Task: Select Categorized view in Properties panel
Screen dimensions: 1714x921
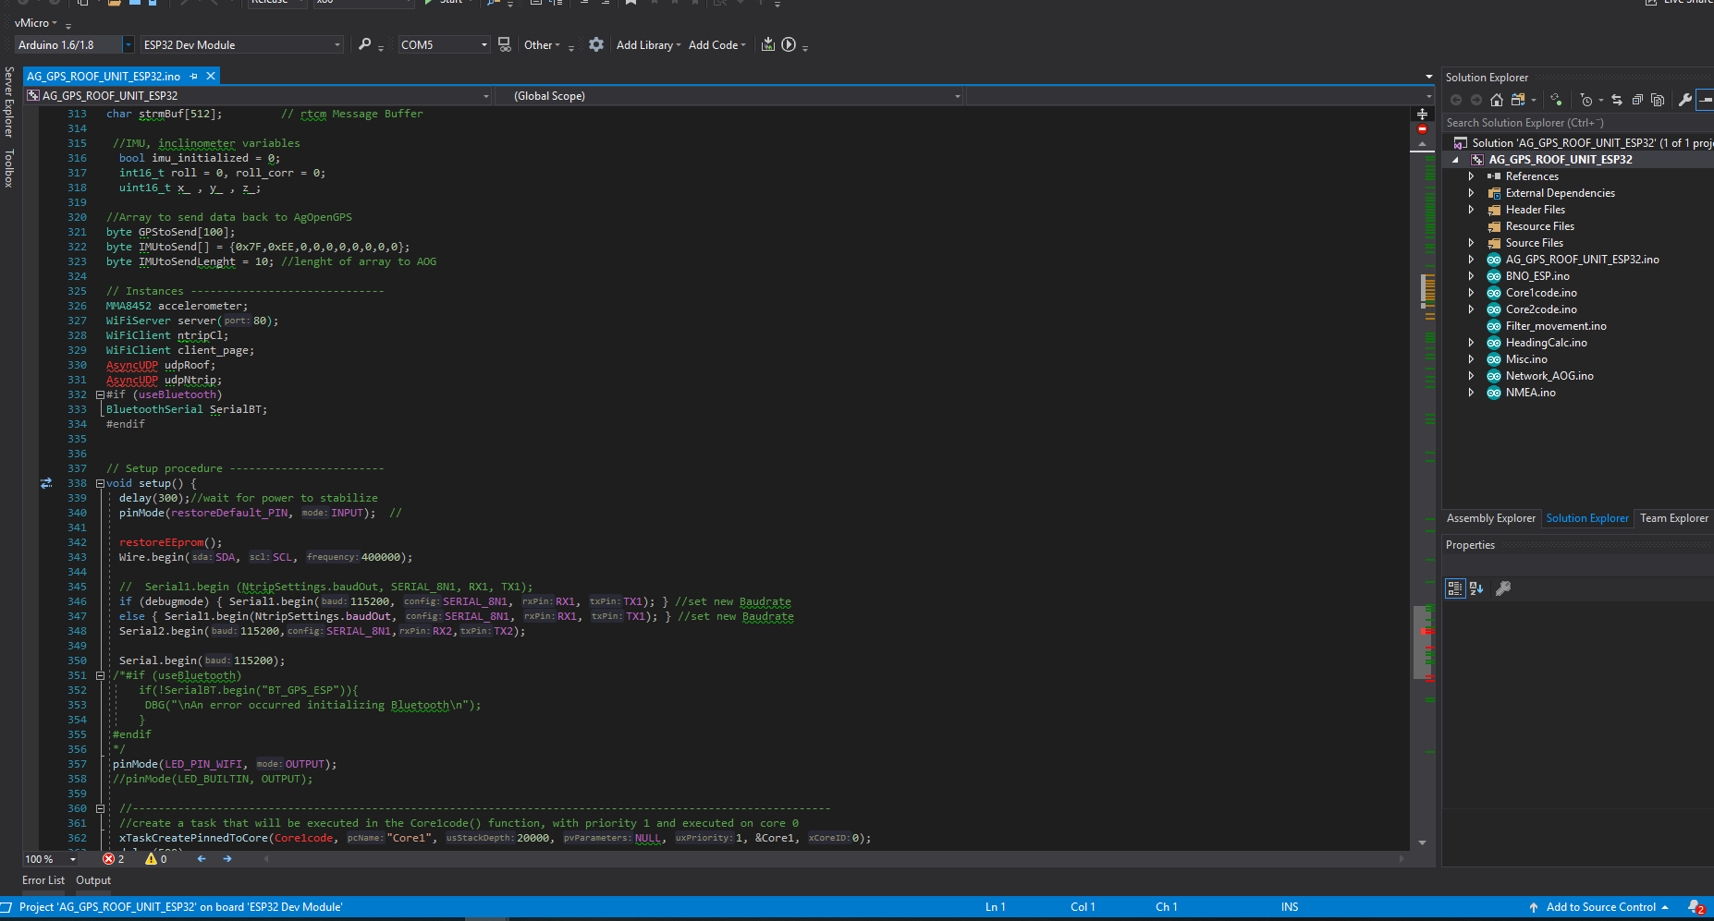Action: 1455,588
